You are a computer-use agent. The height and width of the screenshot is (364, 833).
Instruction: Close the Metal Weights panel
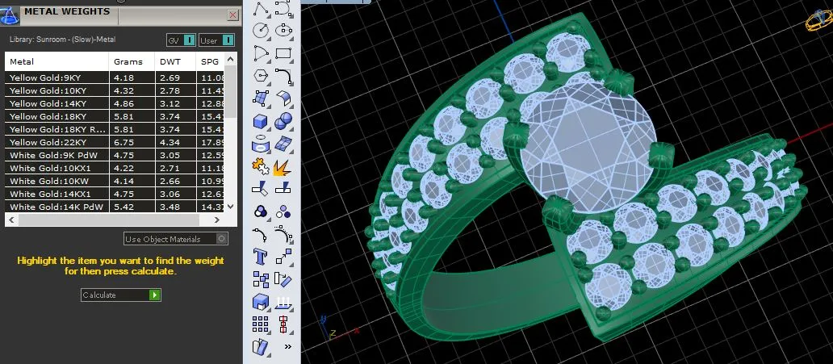pos(232,15)
